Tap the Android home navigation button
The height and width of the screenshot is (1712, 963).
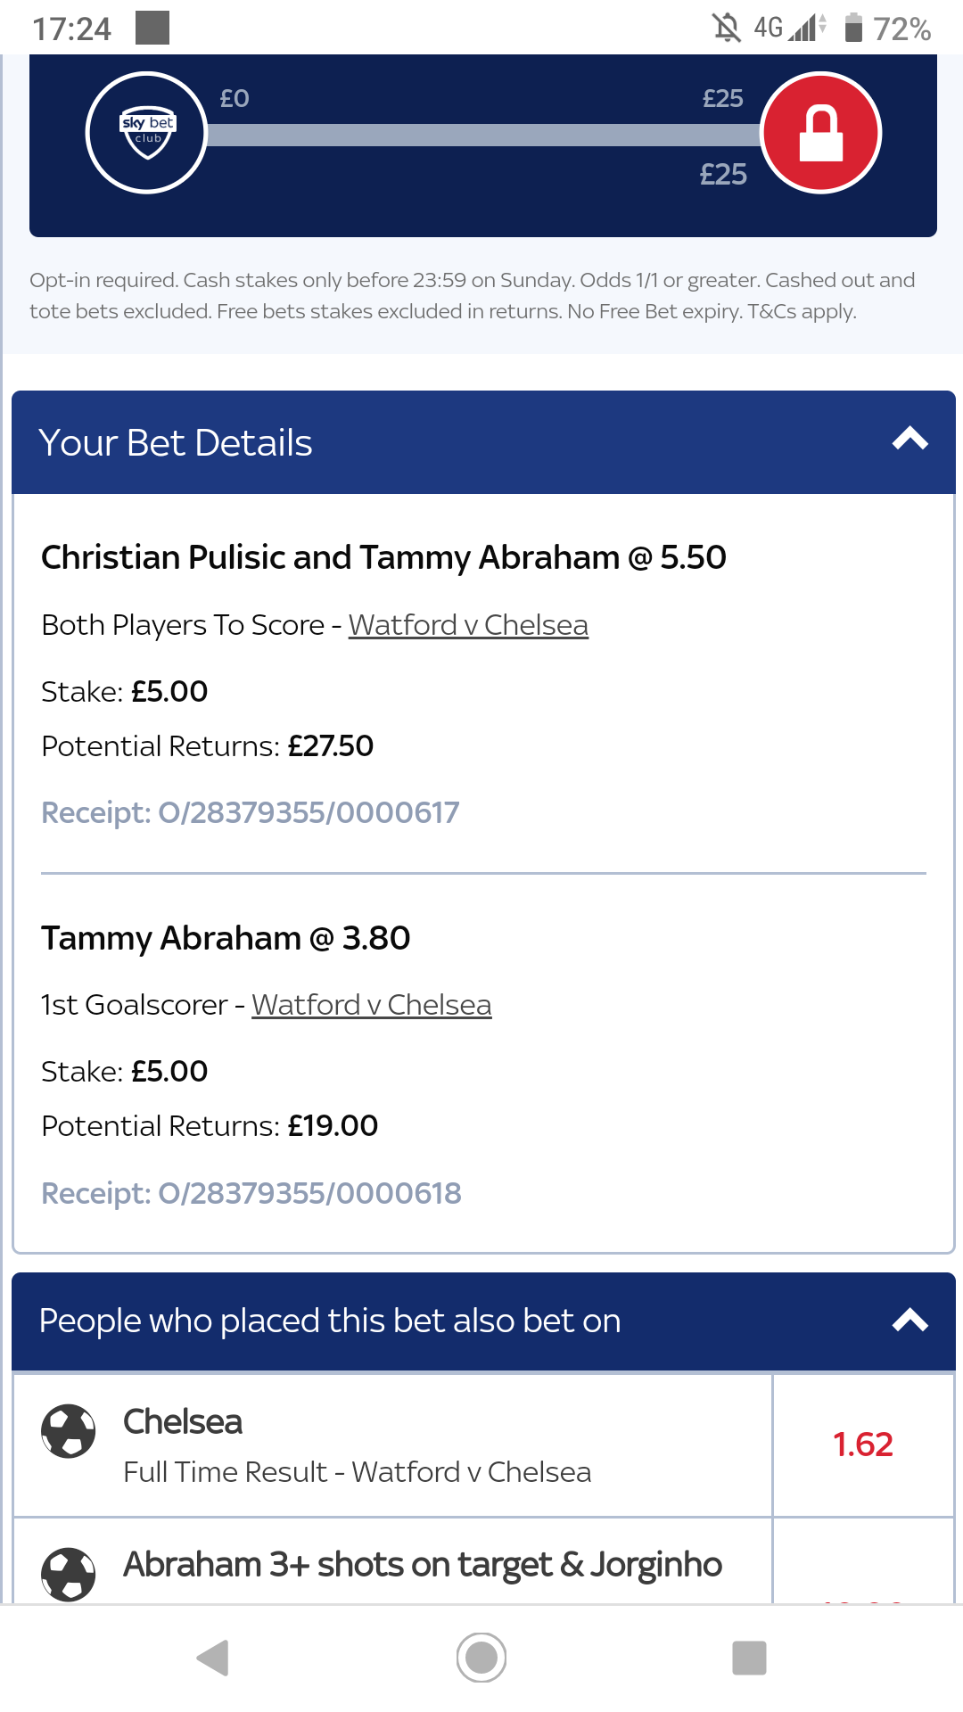coord(481,1658)
